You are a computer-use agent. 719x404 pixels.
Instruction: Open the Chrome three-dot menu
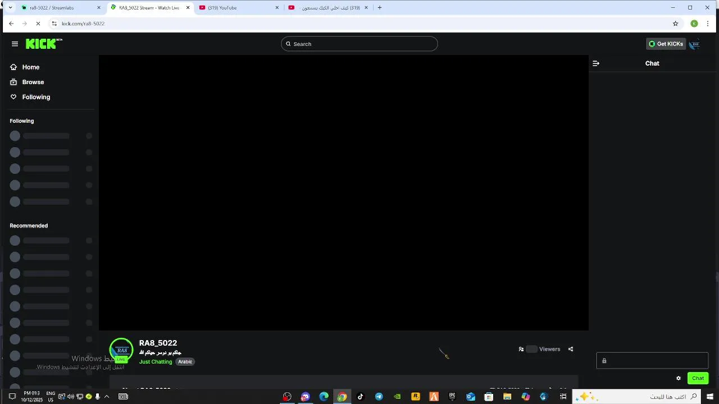[x=708, y=24]
